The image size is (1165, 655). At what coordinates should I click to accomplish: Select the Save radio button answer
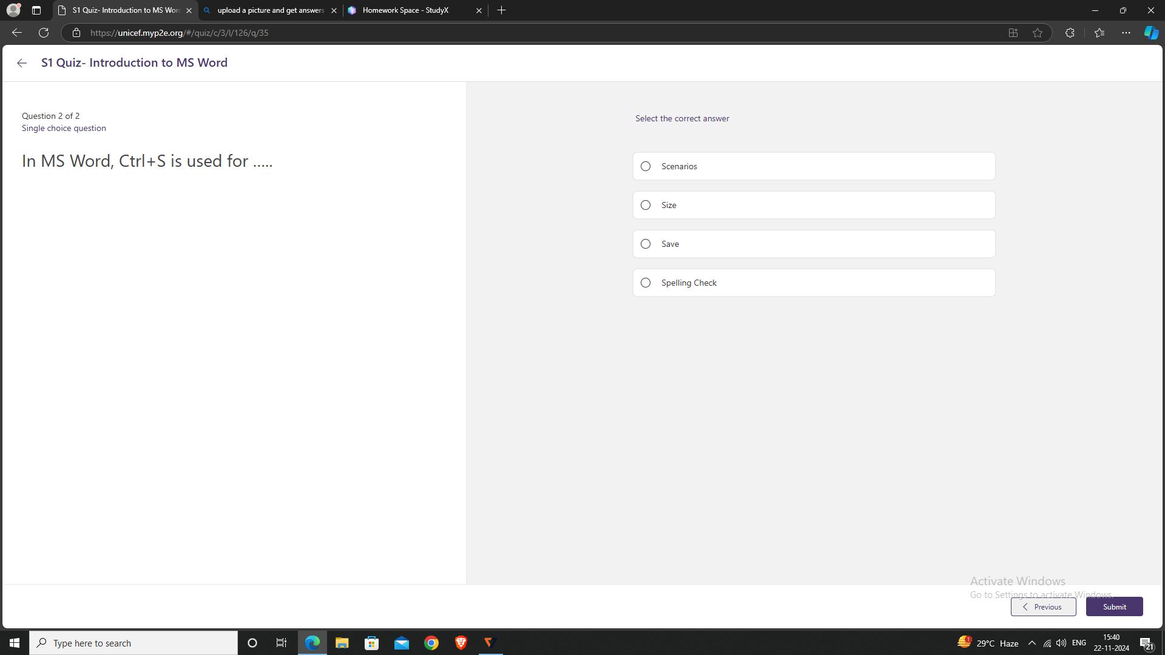coord(646,243)
